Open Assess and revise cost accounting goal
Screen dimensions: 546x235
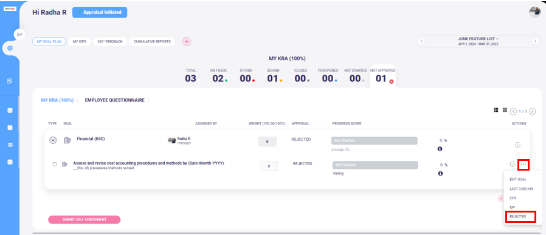(148, 163)
